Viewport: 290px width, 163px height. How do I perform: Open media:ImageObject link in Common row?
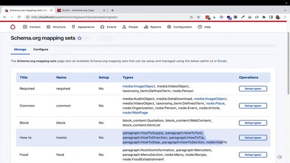(210, 99)
